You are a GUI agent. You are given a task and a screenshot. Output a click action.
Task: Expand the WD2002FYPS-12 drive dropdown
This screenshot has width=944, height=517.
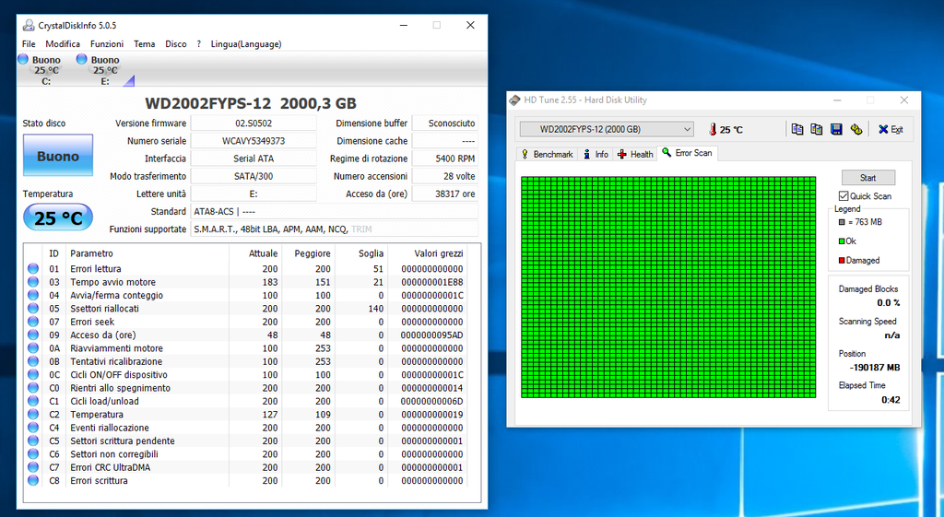(x=687, y=129)
